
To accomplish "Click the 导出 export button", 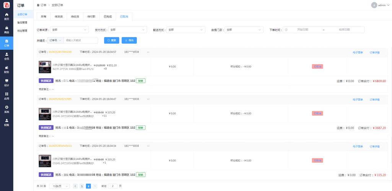I will [129, 40].
